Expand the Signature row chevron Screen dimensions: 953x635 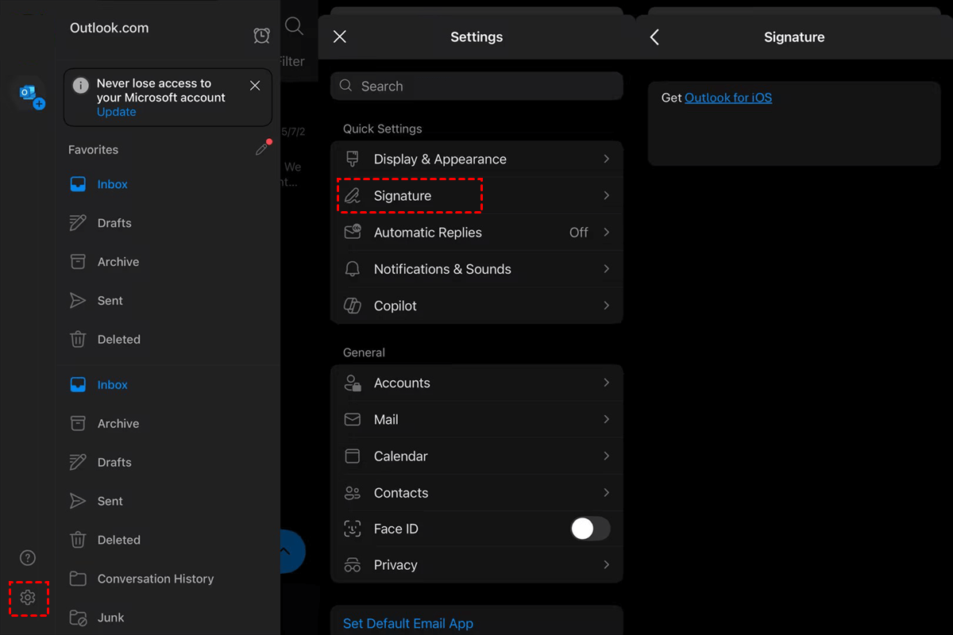pyautogui.click(x=606, y=195)
